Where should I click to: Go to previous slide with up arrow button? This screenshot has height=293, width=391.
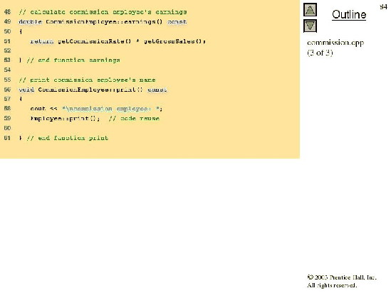310,10
